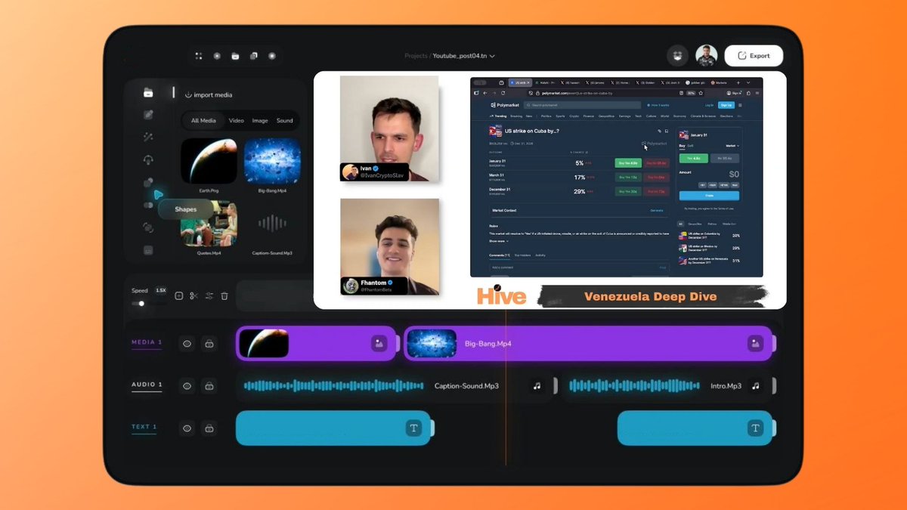This screenshot has height=510, width=907.
Task: Open the user profile avatar
Action: pos(707,55)
